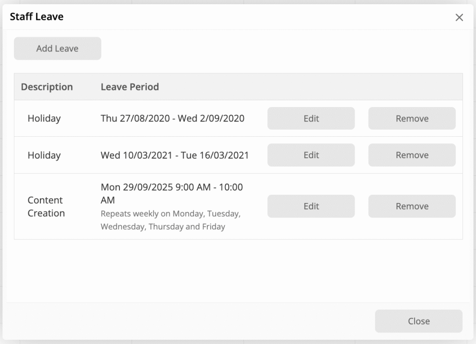
Task: Remove the Content Creation leave entry
Action: pos(412,206)
